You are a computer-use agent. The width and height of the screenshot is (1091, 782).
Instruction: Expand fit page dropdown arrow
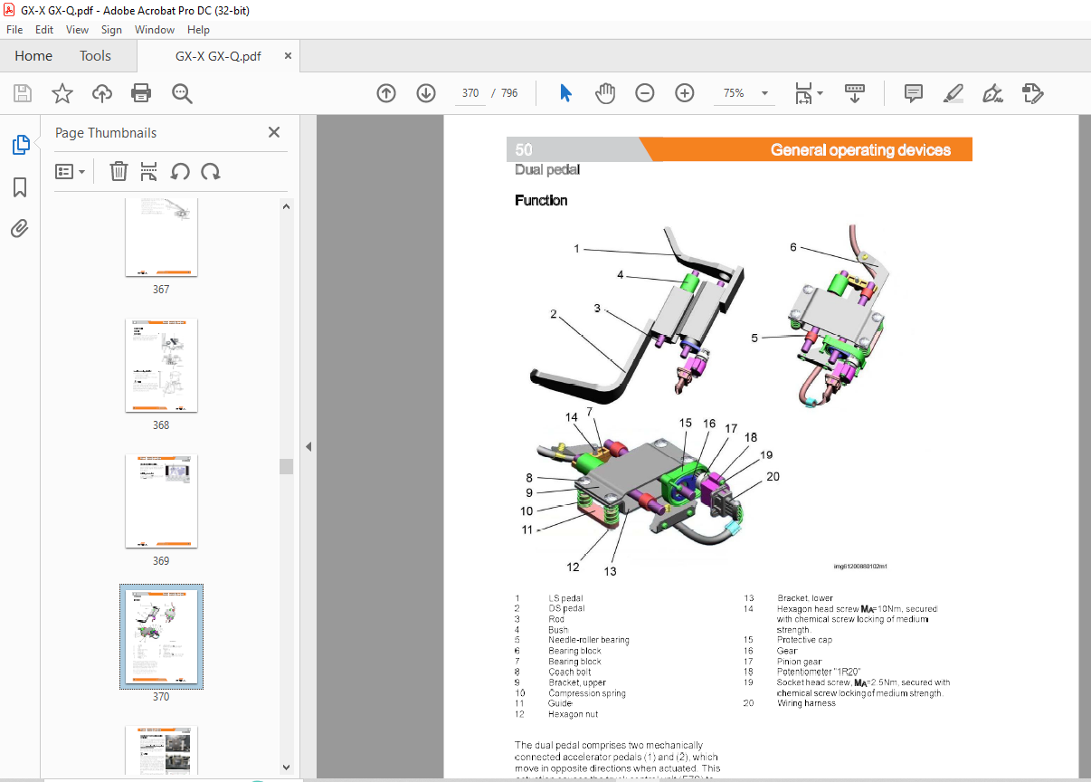click(x=821, y=92)
